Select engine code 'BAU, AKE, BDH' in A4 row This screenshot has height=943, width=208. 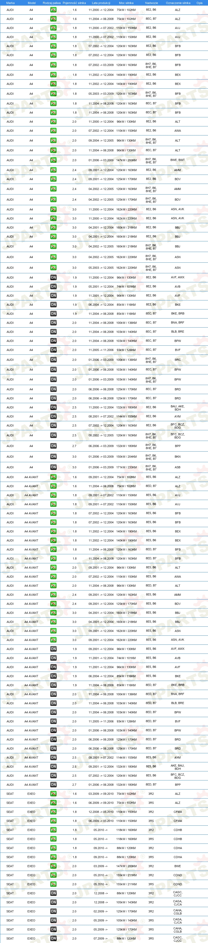coord(178,408)
